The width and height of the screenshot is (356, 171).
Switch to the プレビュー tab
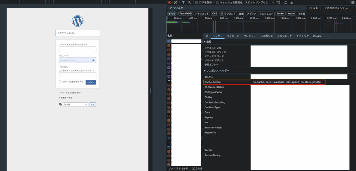point(250,36)
